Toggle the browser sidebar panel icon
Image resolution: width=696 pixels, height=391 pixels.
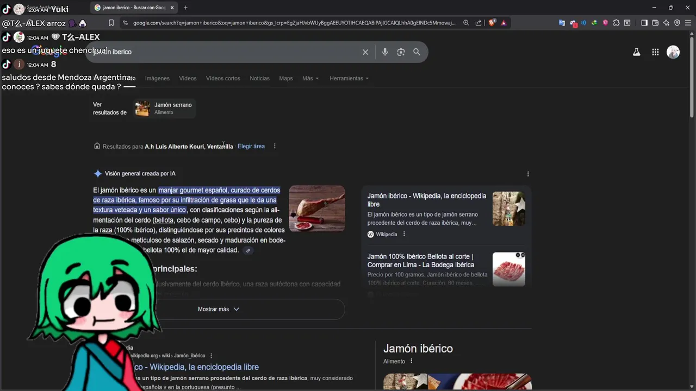pos(644,23)
